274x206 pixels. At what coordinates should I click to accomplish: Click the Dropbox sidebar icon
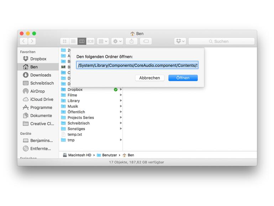click(26, 59)
